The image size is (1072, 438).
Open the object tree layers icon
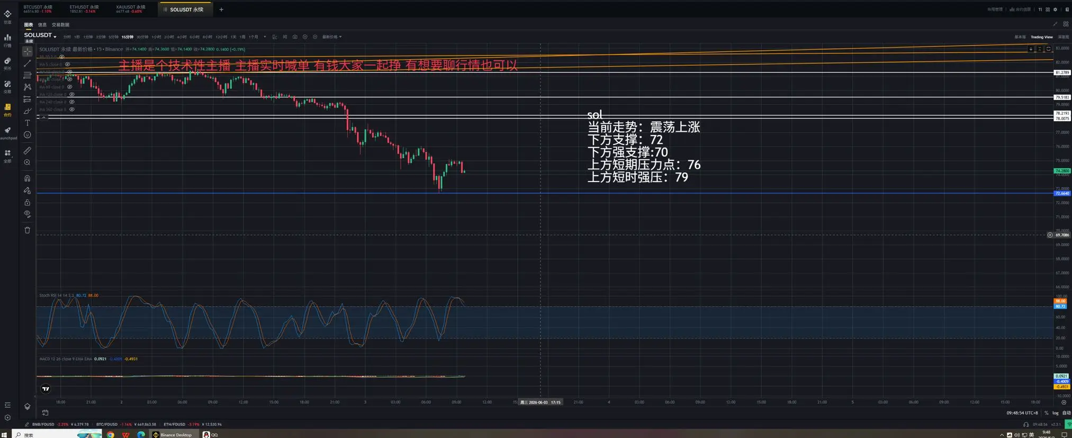pos(28,406)
